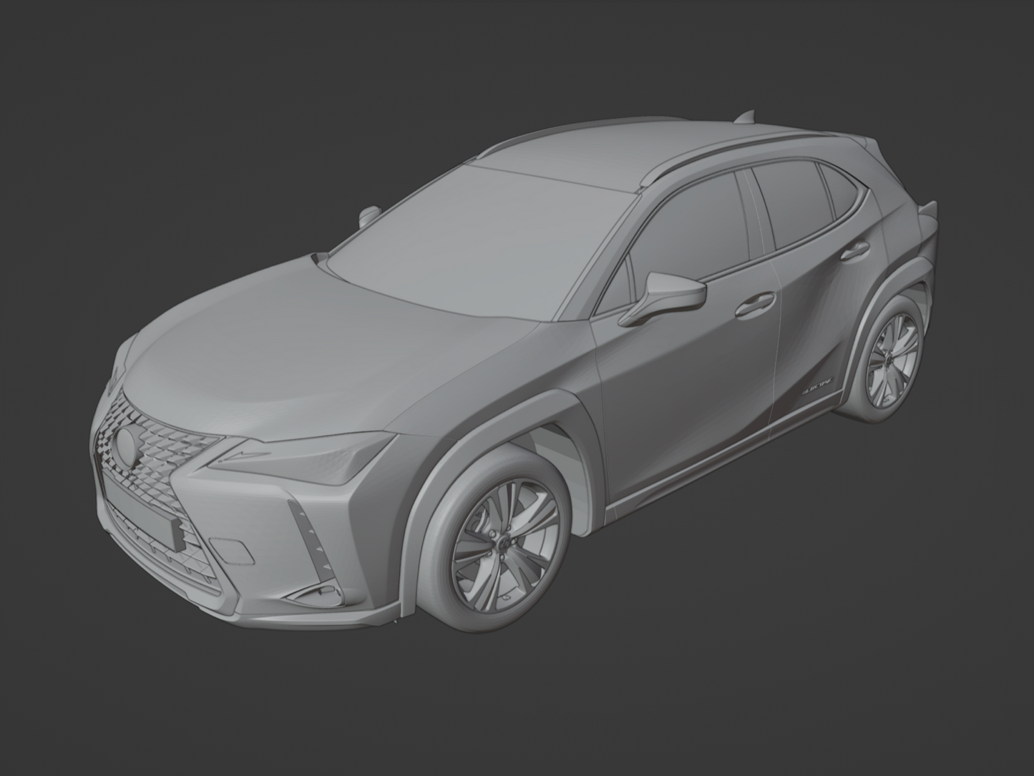
Task: Select the rear door handle on the car
Action: pyautogui.click(x=855, y=250)
